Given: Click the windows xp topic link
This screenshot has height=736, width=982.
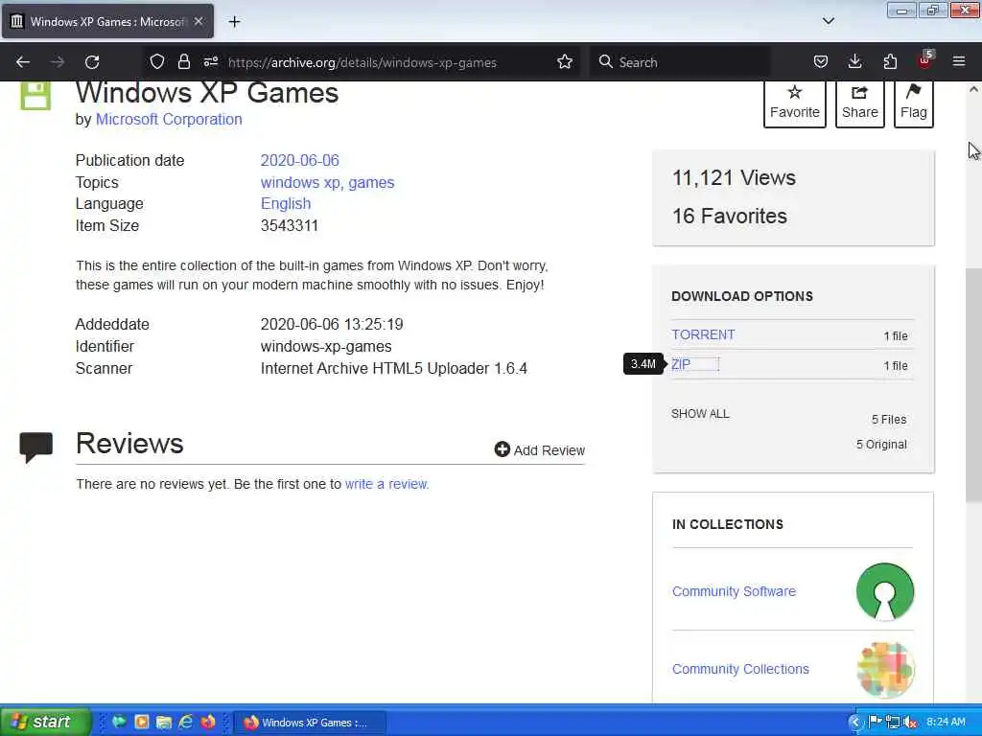Looking at the screenshot, I should 300,182.
